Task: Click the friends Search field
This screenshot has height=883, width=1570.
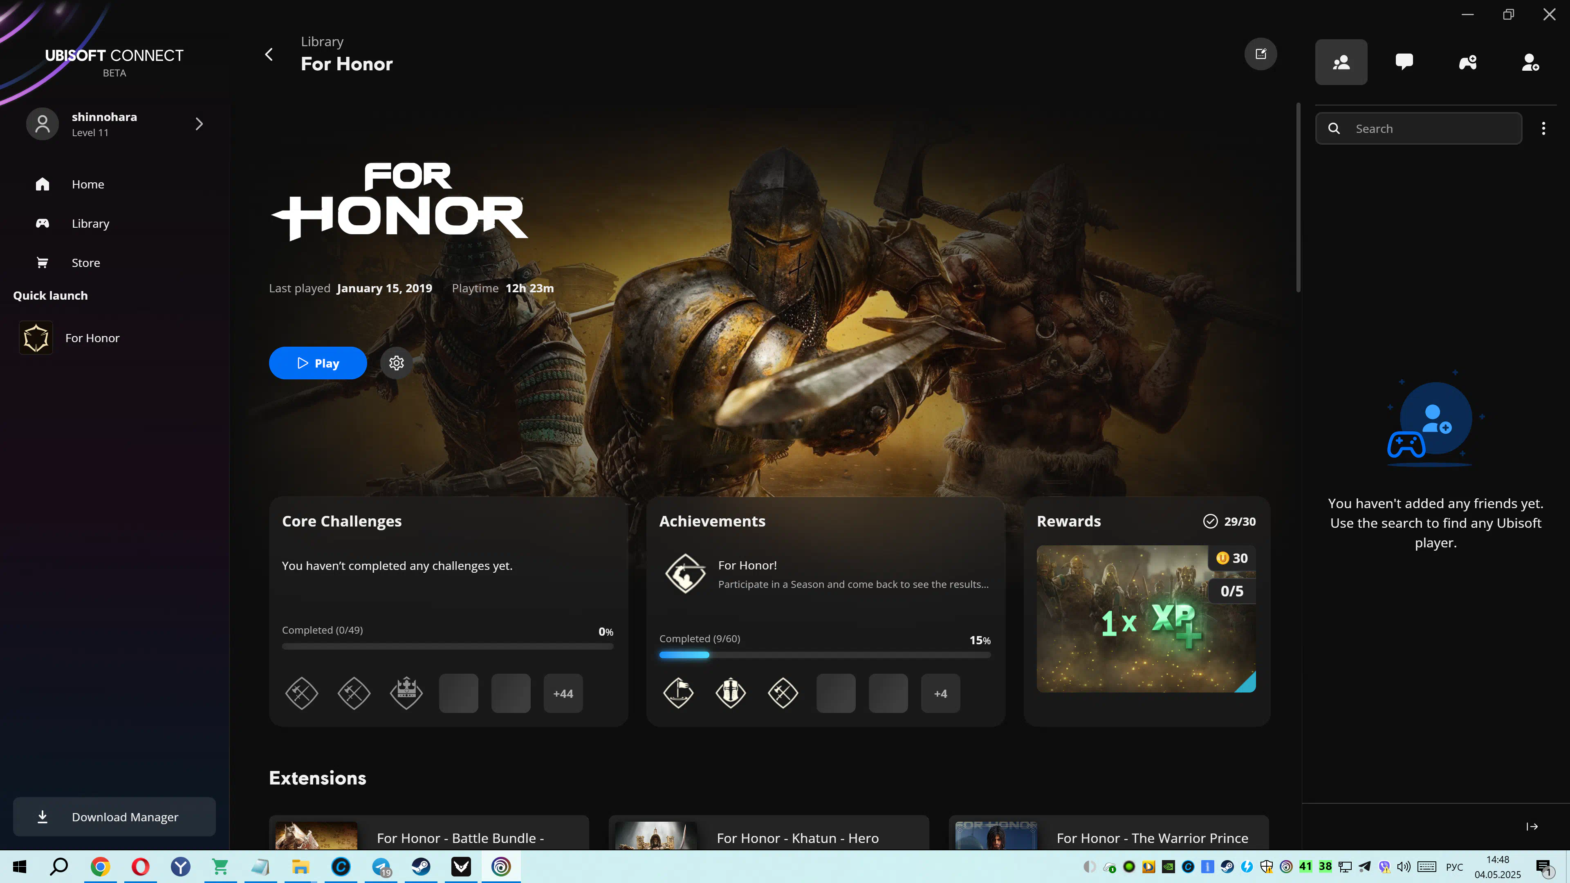Action: 1418,129
